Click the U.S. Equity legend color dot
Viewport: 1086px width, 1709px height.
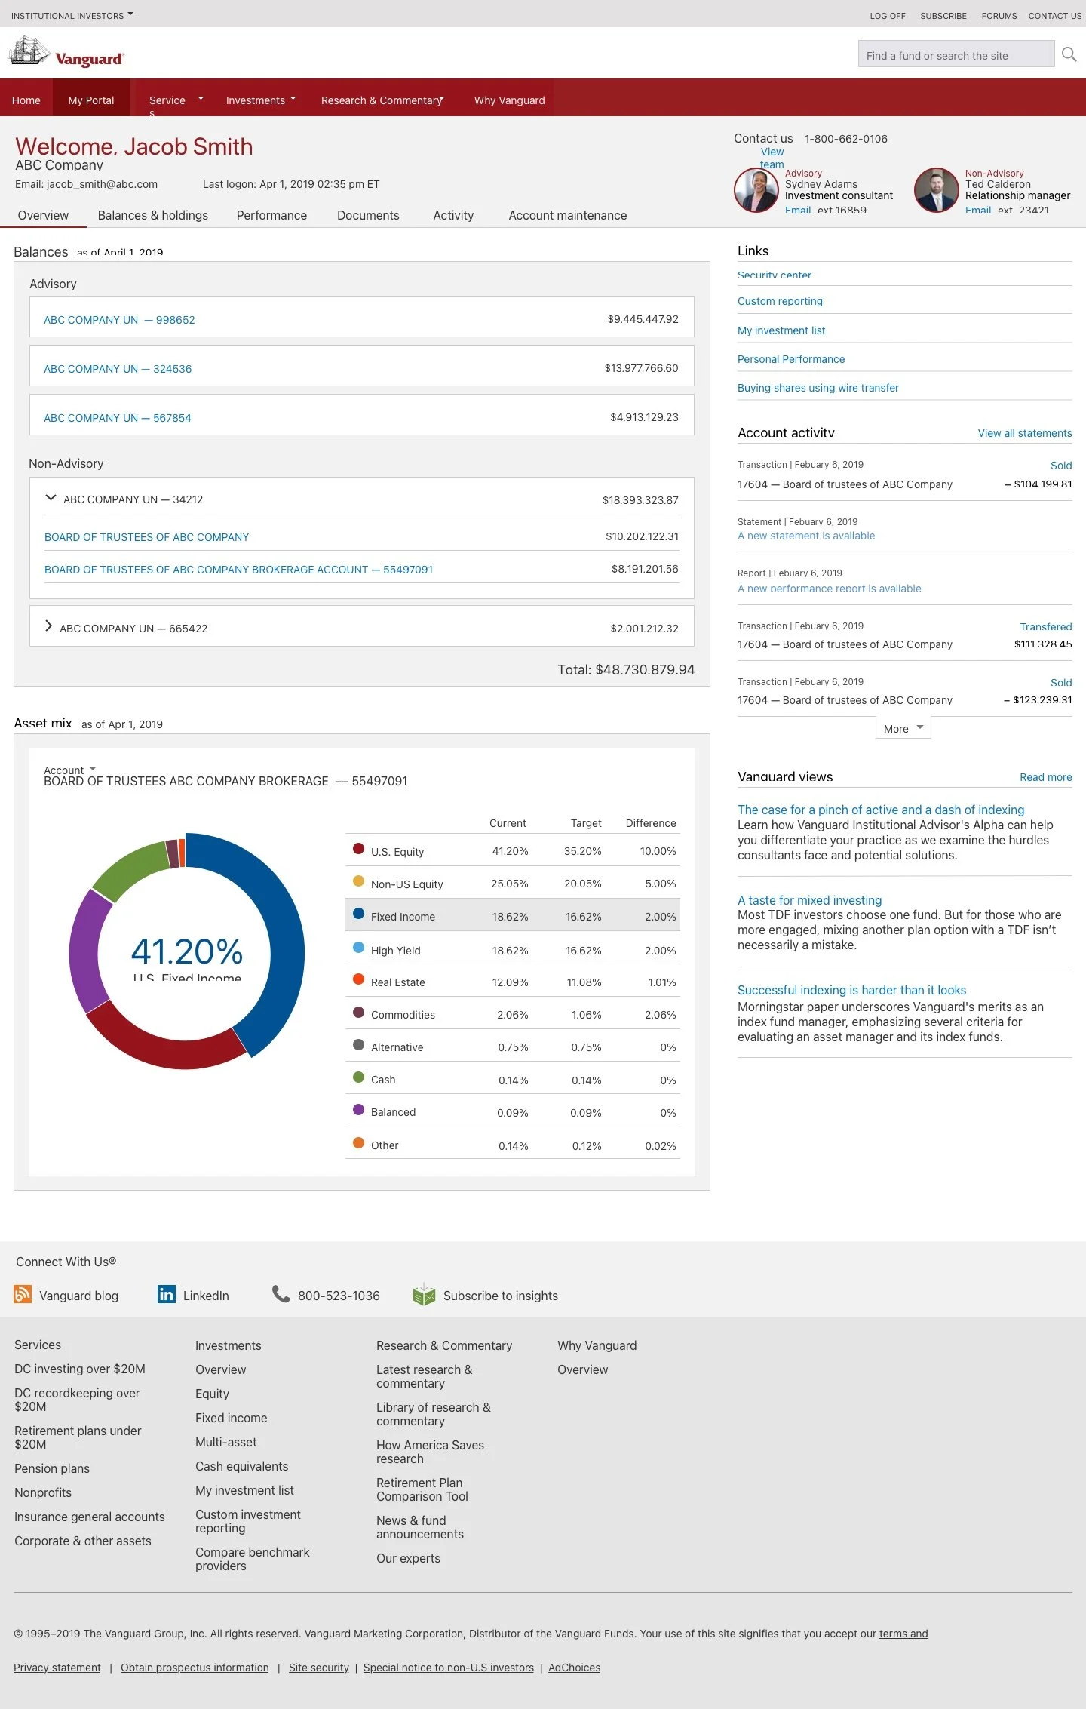359,849
